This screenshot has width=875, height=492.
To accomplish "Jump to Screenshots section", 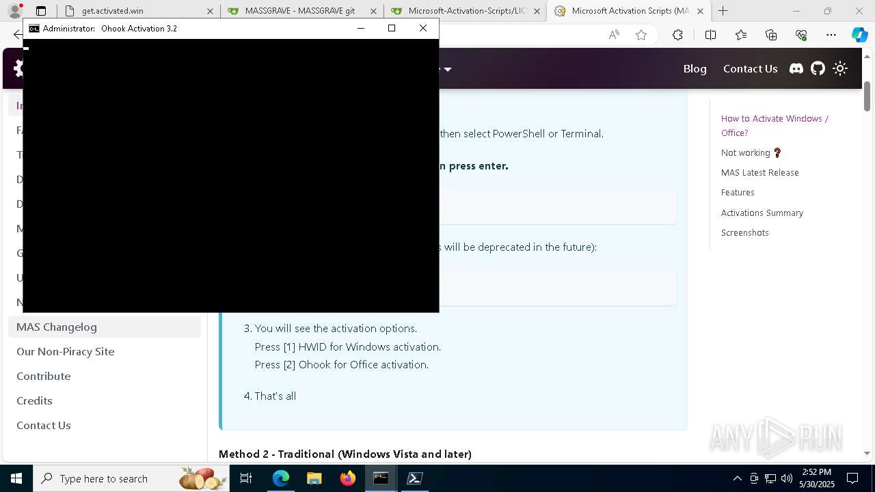I will point(744,232).
